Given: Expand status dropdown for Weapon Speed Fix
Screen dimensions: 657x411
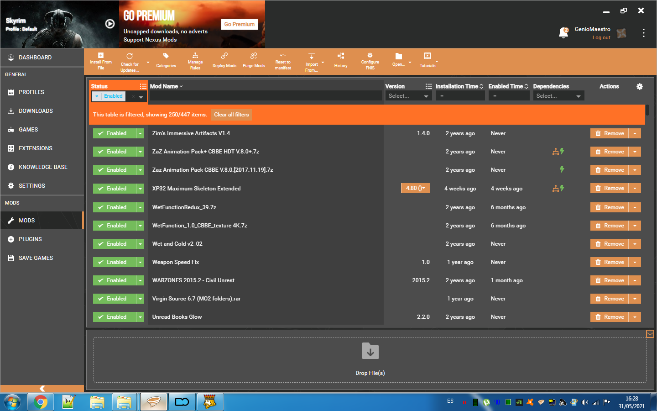Looking at the screenshot, I should [x=140, y=262].
